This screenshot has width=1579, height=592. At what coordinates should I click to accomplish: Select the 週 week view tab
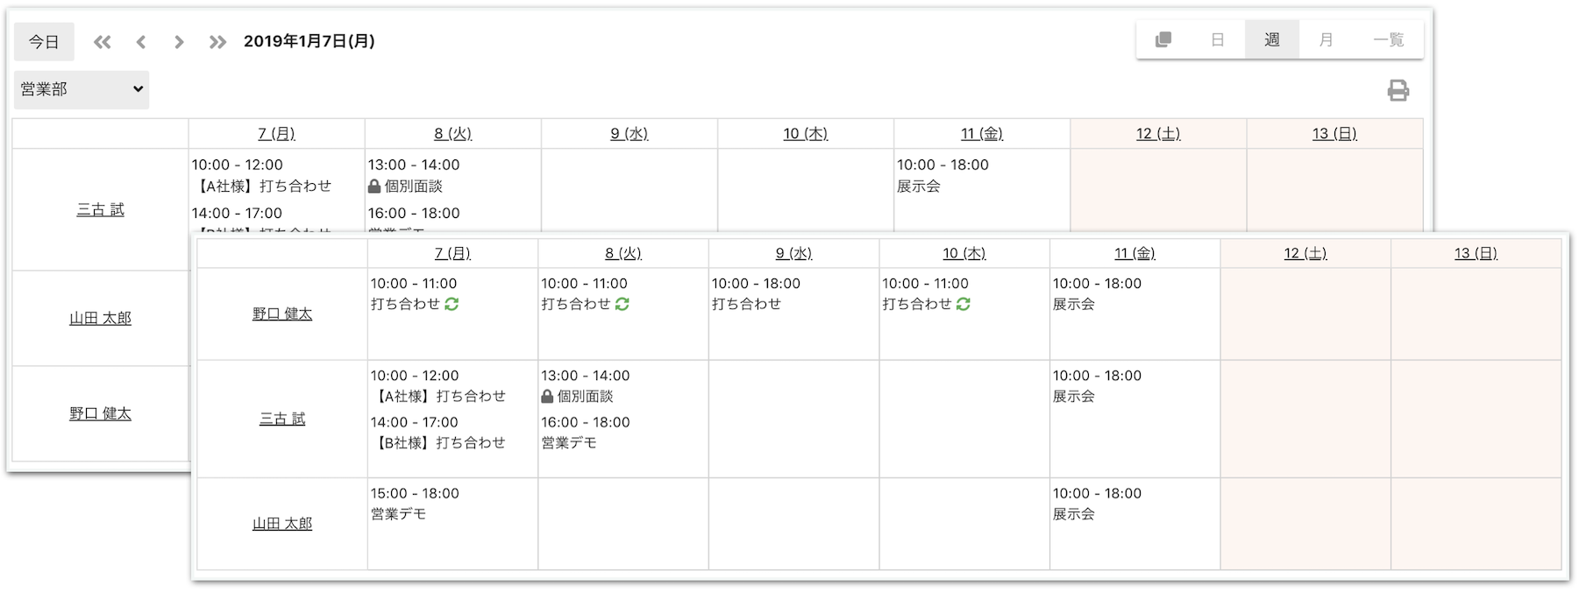click(x=1271, y=40)
